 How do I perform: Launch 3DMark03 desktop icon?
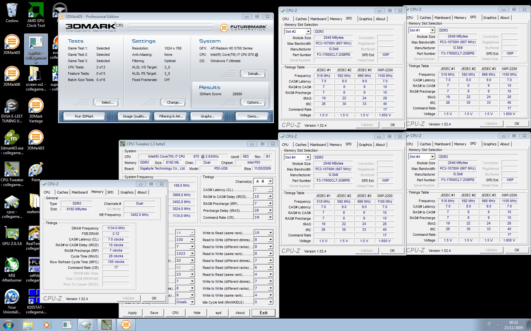coord(36,140)
